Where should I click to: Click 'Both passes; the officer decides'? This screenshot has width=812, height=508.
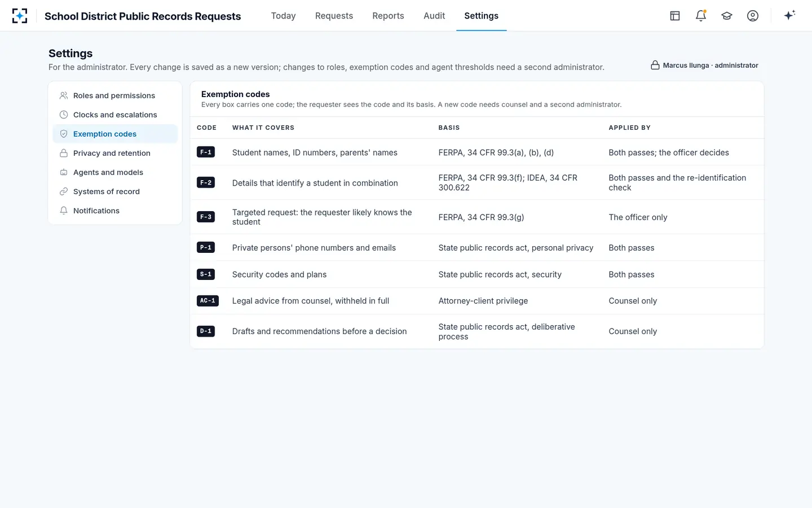pyautogui.click(x=669, y=152)
